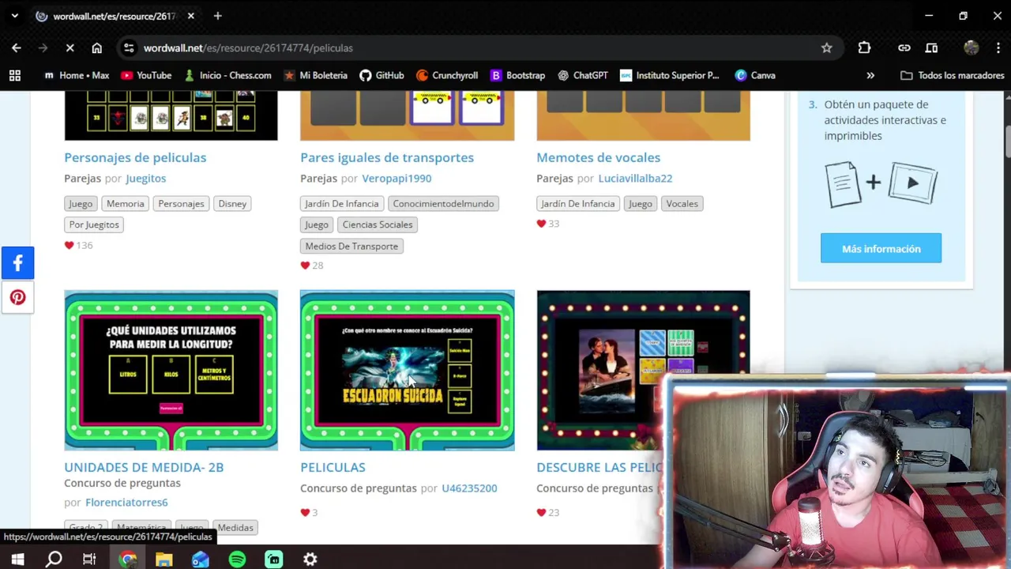Open the side panel icon in toolbar
The height and width of the screenshot is (569, 1011).
coord(931,48)
